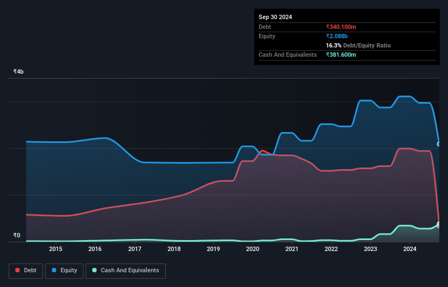Click the ₹381.600m cash value

coord(341,55)
